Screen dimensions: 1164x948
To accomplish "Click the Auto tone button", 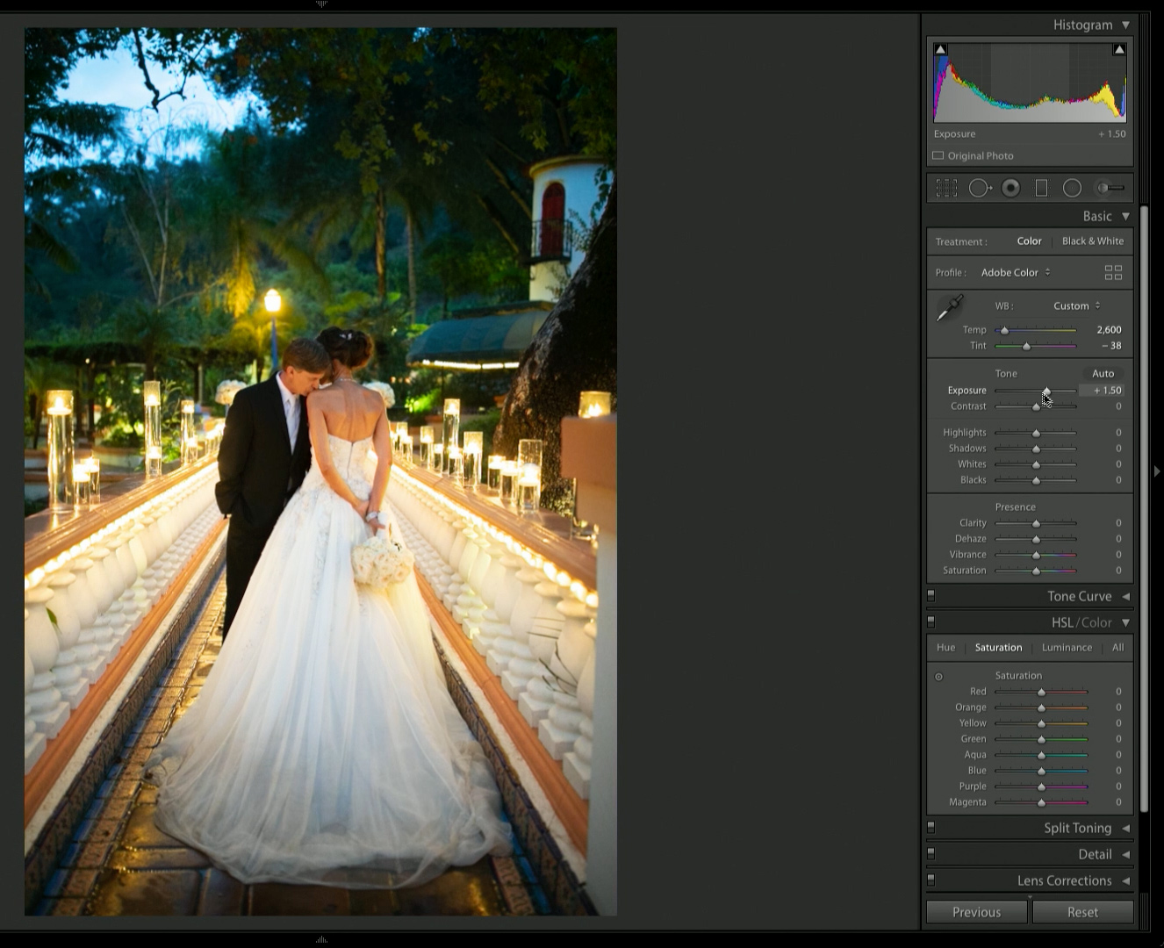I will 1103,373.
